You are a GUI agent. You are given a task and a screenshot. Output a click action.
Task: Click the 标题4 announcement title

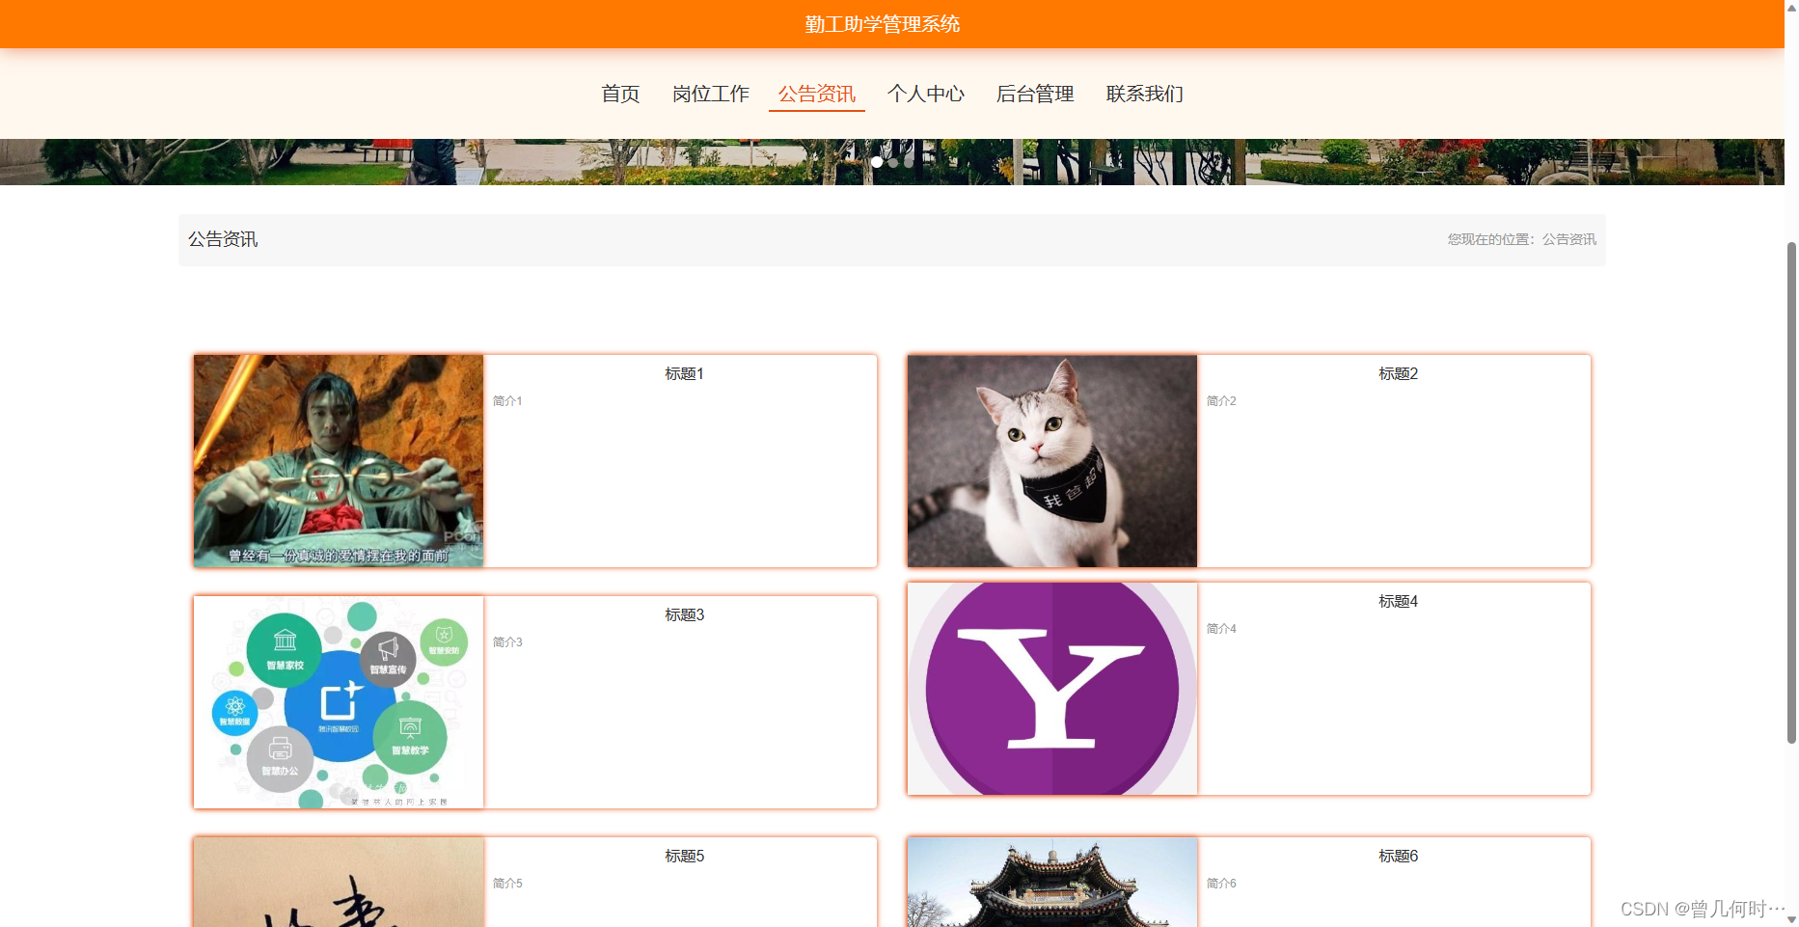[x=1398, y=601]
